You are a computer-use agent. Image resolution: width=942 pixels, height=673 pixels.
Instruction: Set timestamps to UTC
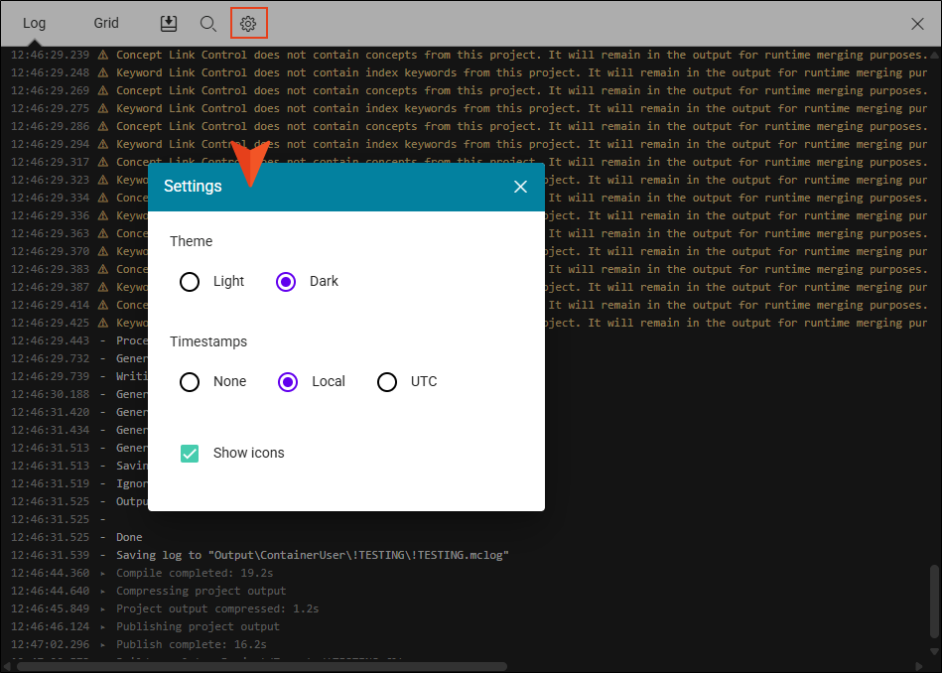[x=387, y=381]
